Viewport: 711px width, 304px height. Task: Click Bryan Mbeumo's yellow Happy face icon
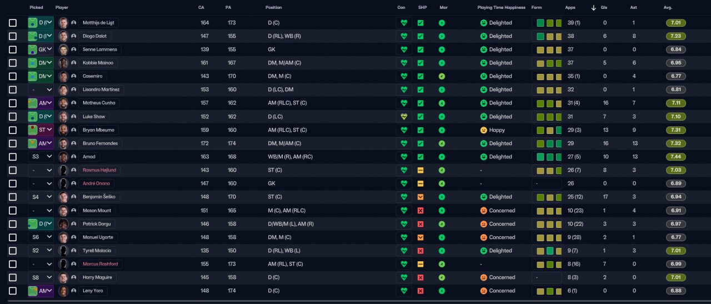[483, 130]
